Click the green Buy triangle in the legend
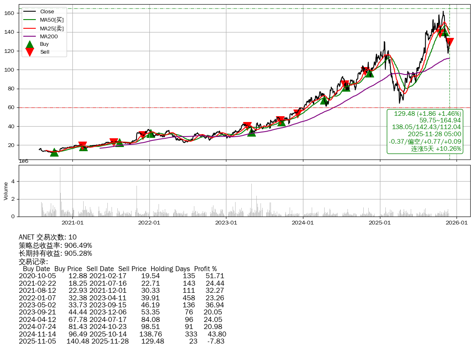The height and width of the screenshot is (349, 474). tap(30, 44)
